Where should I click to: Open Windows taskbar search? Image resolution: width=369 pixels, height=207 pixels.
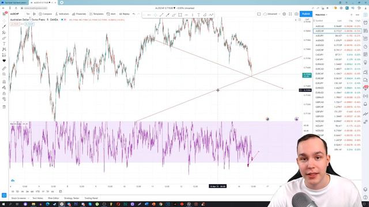coord(10,205)
